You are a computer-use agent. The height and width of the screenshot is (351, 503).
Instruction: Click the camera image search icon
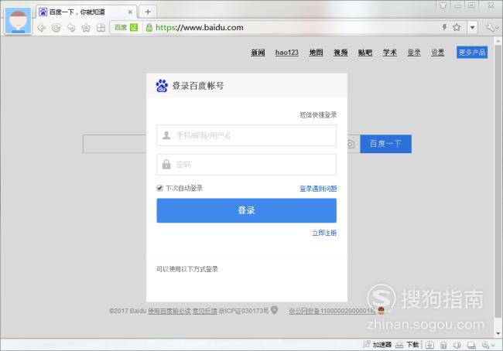[x=351, y=145]
